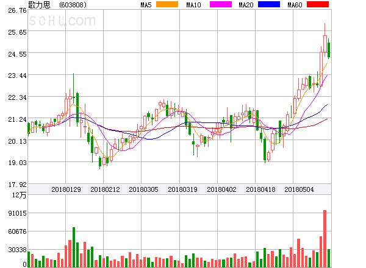Select the MA20 legend label
Image resolution: width=366 pixels, height=268 pixels.
[x=246, y=5]
